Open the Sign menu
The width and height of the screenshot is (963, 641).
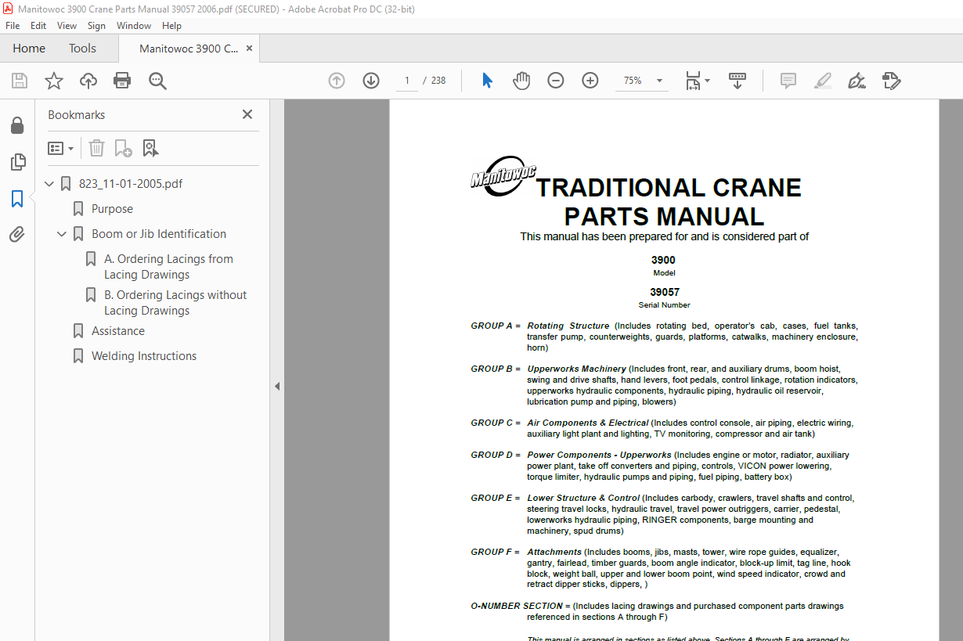pyautogui.click(x=96, y=26)
